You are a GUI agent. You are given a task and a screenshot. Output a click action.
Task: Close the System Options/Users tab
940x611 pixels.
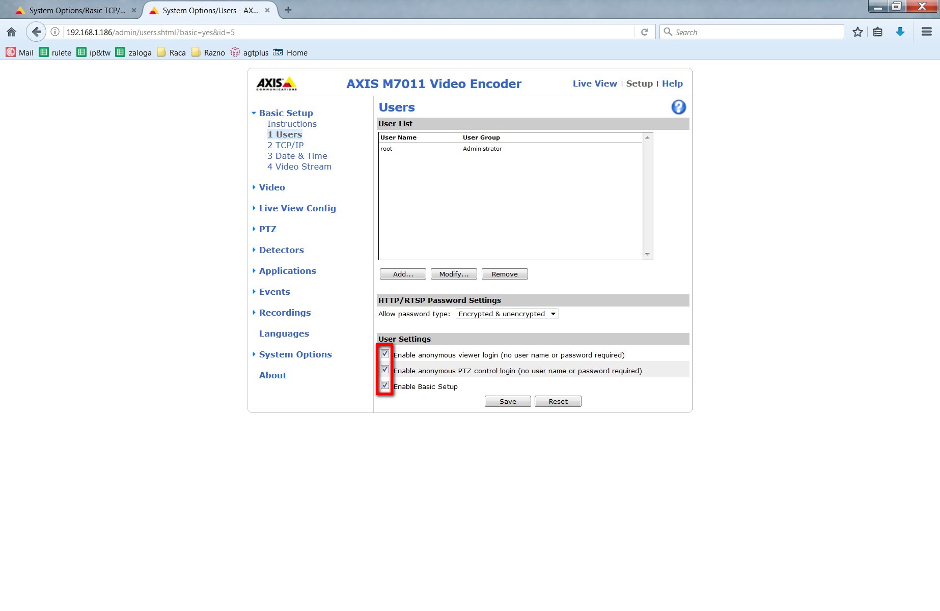(268, 10)
